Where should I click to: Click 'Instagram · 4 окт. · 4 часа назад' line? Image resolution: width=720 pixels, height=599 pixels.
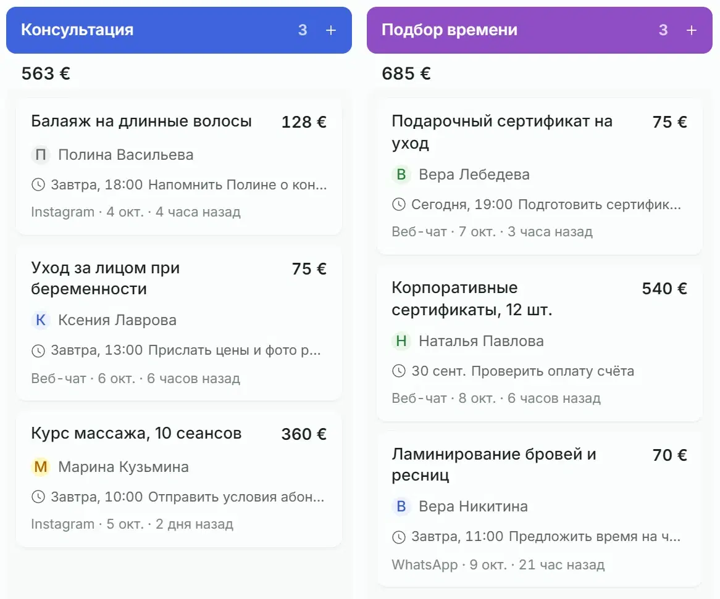tap(136, 212)
